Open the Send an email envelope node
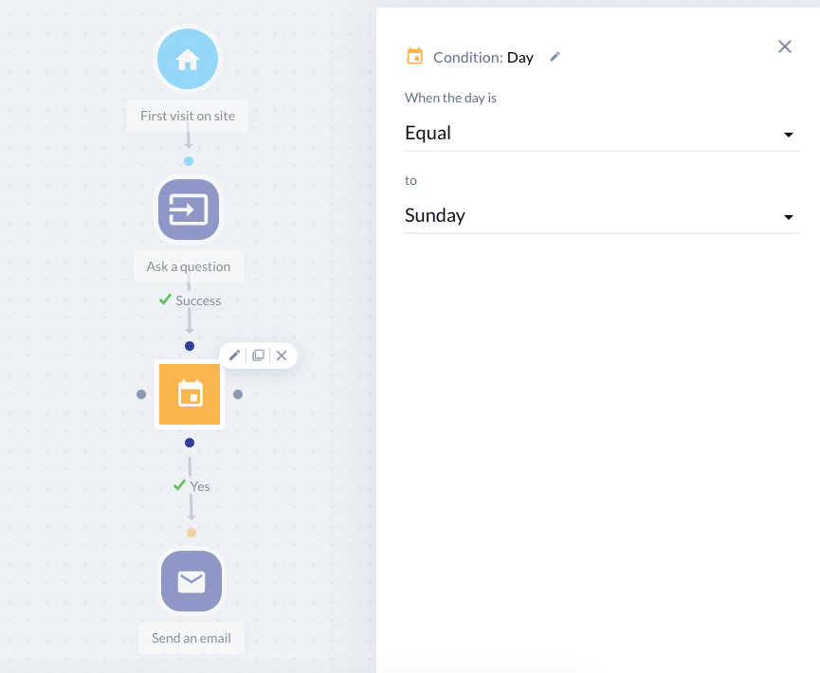Screen dimensions: 820x673 191,581
